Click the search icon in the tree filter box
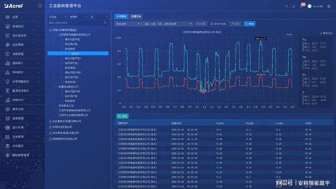Viewport: 336px width, 189px height. pos(105,23)
